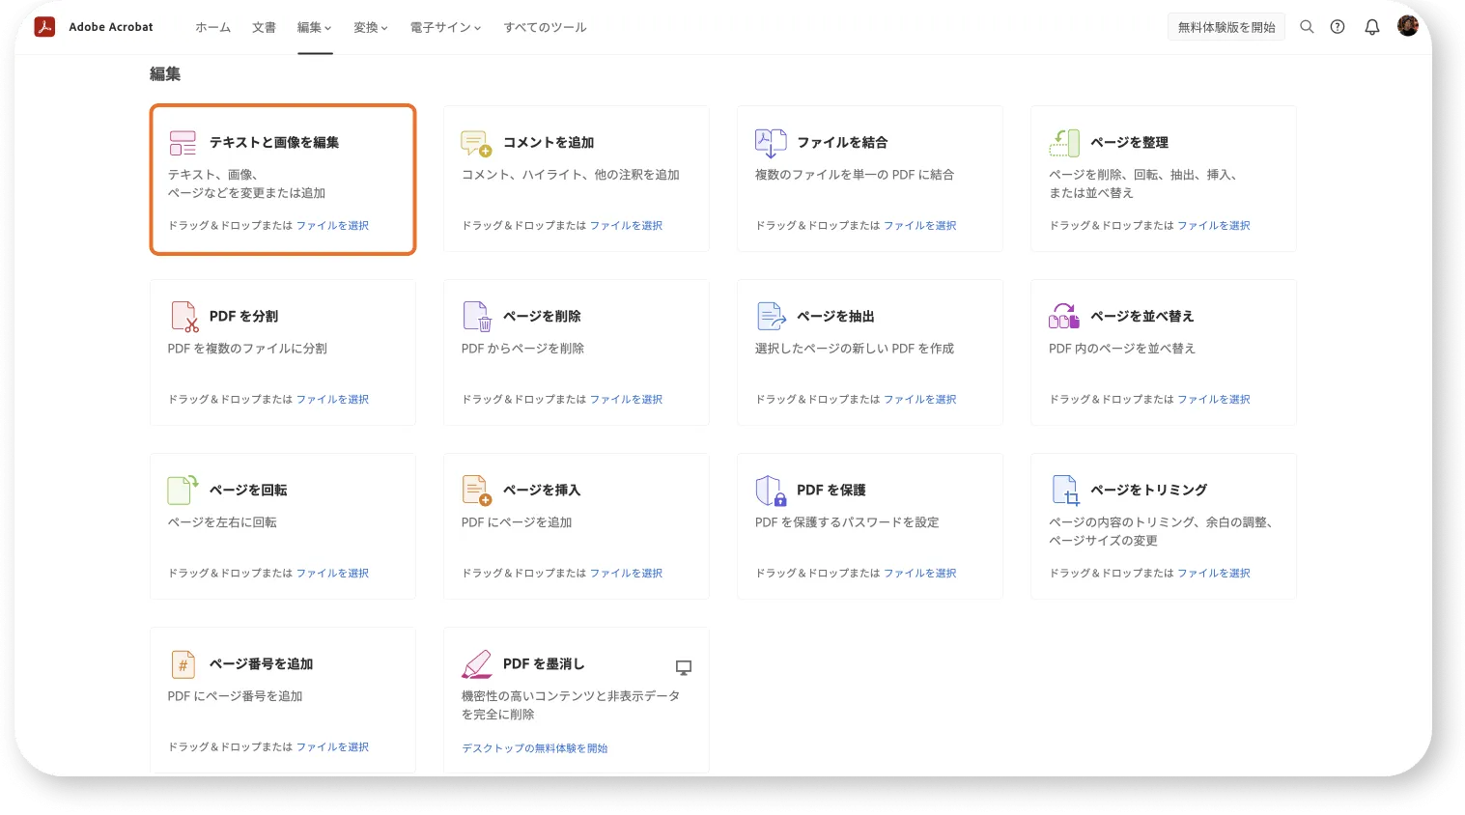Click the ページを挿入 card title
Screen dimensions: 1465x815
(x=542, y=490)
